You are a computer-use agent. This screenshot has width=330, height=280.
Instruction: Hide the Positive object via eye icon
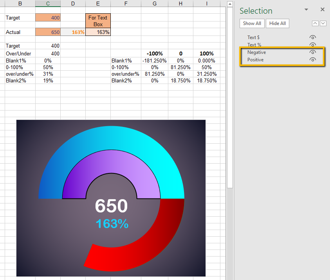tap(312, 60)
